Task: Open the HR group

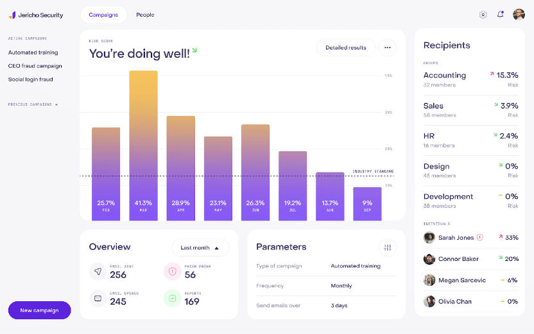Action: [x=470, y=140]
